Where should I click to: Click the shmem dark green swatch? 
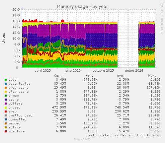6,96
